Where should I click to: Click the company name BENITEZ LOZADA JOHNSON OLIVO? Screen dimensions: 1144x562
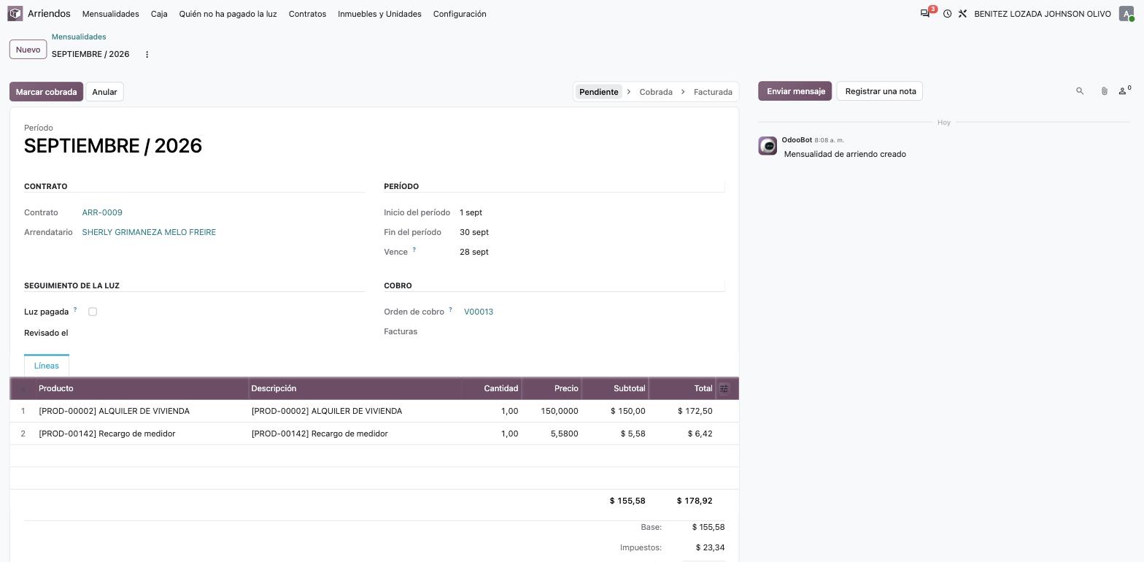(x=1043, y=14)
